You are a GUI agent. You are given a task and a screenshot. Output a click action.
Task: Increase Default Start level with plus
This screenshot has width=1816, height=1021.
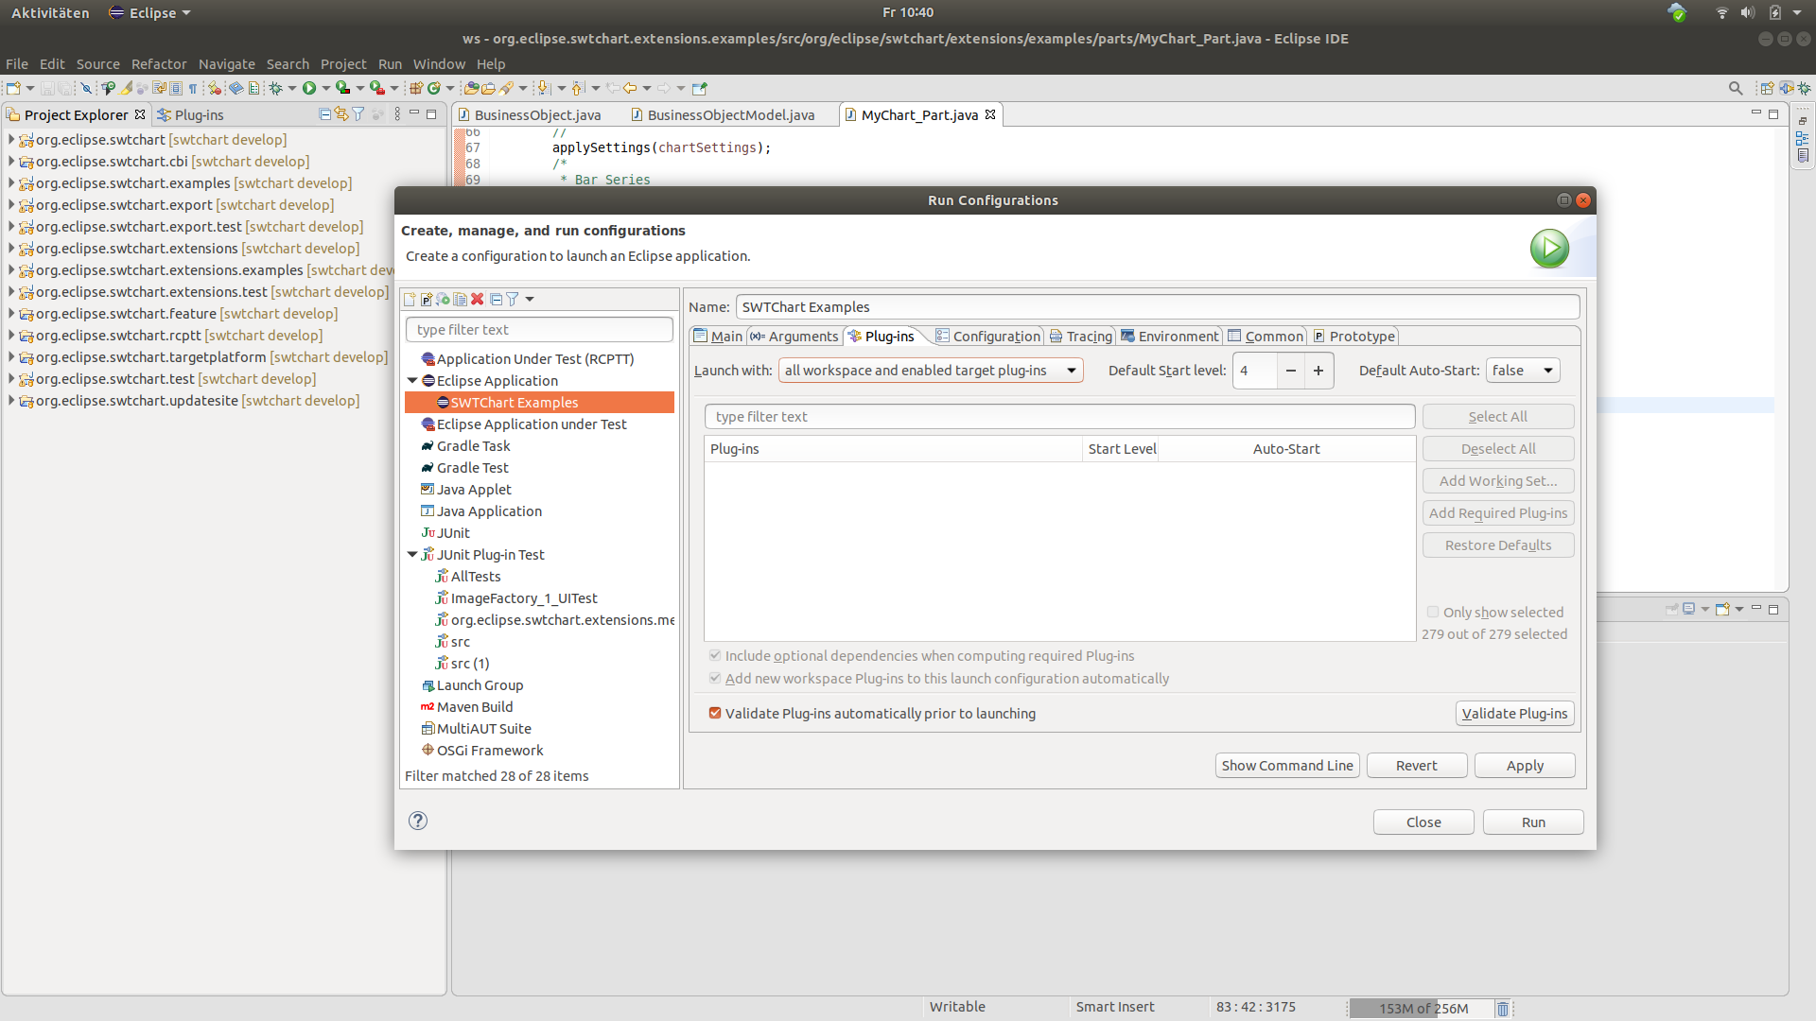(1318, 371)
